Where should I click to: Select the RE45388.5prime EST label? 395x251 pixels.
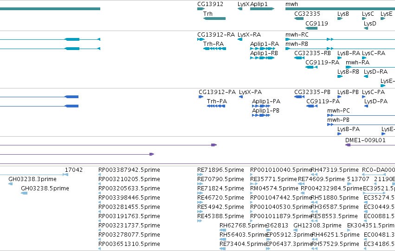click(x=220, y=217)
